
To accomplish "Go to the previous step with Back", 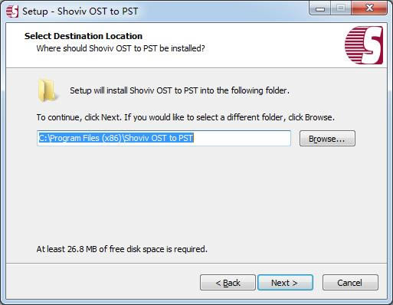I will pos(228,283).
